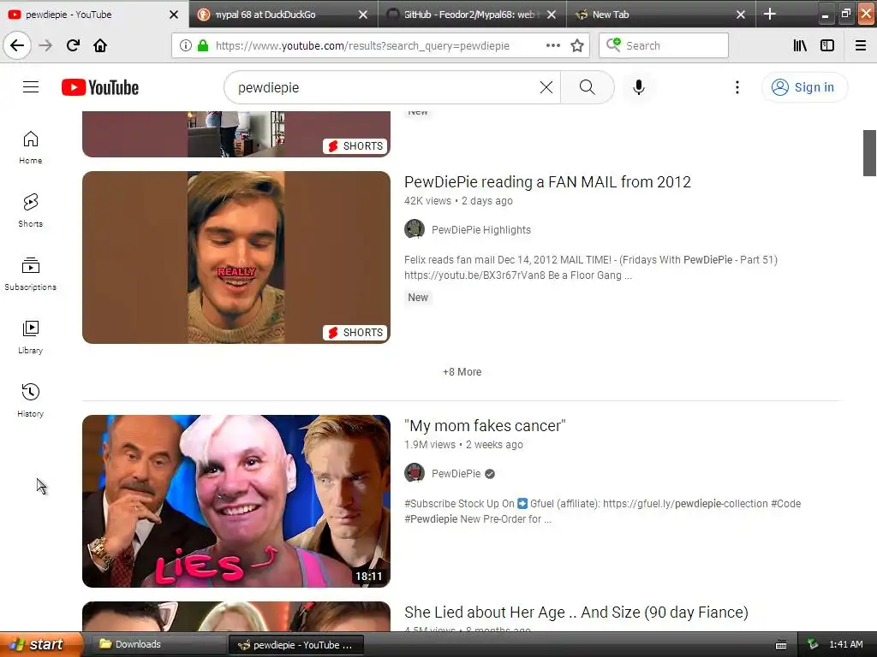Image resolution: width=877 pixels, height=657 pixels.
Task: Start voice search with microphone icon
Action: pyautogui.click(x=639, y=87)
